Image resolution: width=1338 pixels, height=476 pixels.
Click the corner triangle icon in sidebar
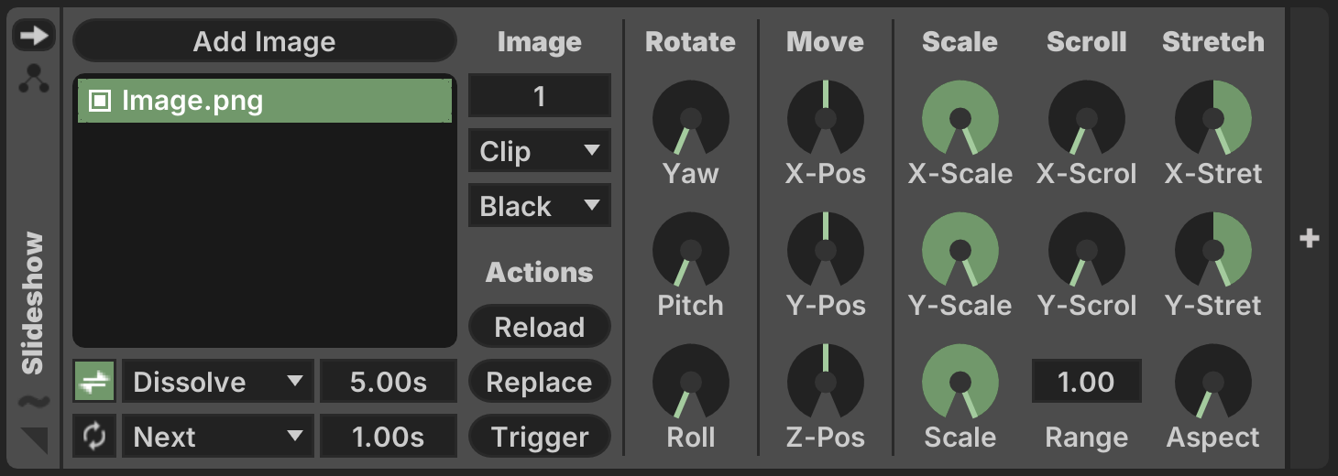[34, 440]
